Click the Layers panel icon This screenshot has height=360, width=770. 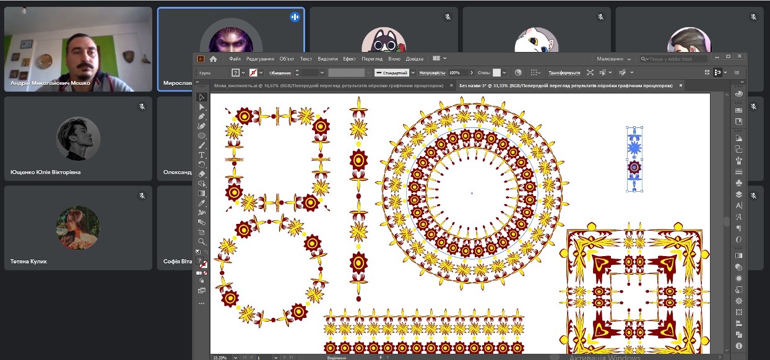(x=738, y=194)
